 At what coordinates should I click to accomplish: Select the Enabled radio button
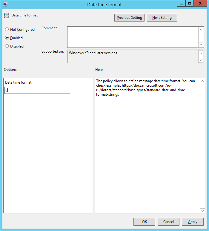pos(7,38)
